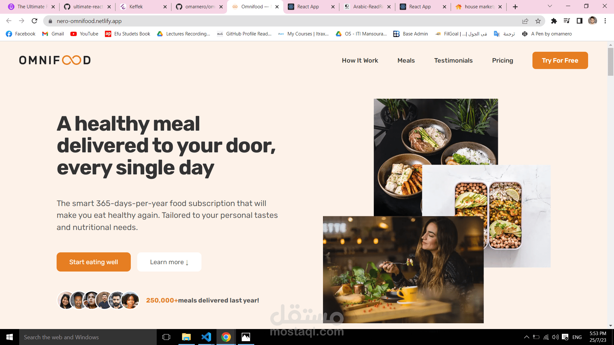This screenshot has height=345, width=614.
Task: Open YouTube bookmark
Action: pyautogui.click(x=84, y=34)
